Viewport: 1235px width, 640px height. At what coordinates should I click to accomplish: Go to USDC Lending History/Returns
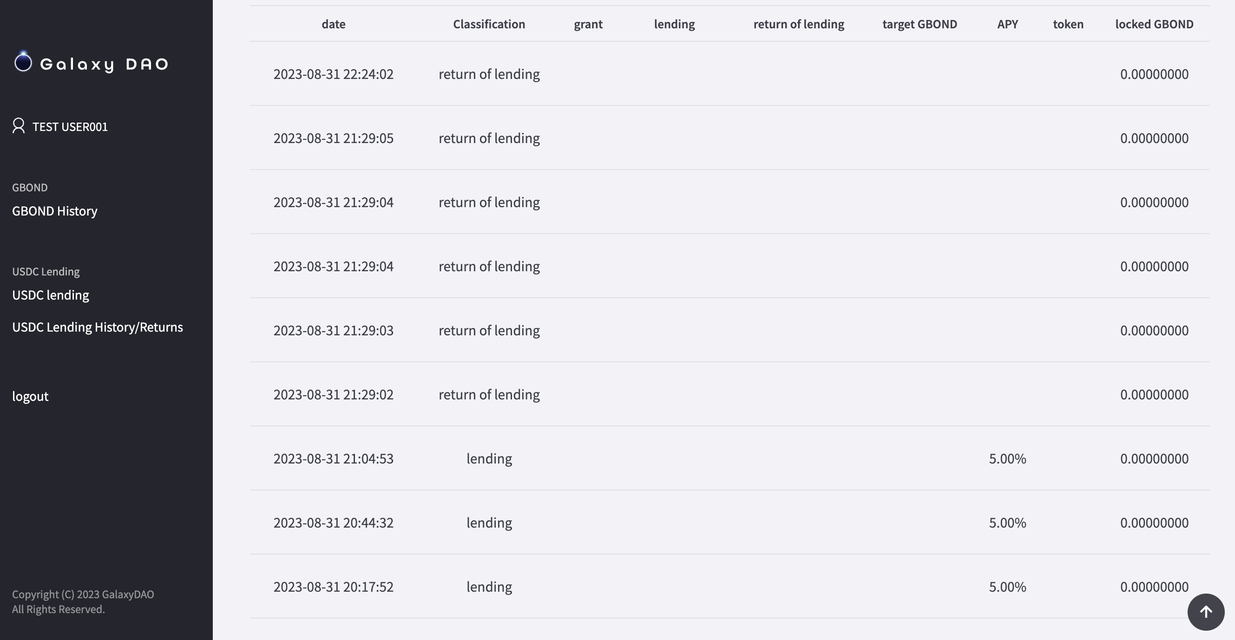coord(97,327)
